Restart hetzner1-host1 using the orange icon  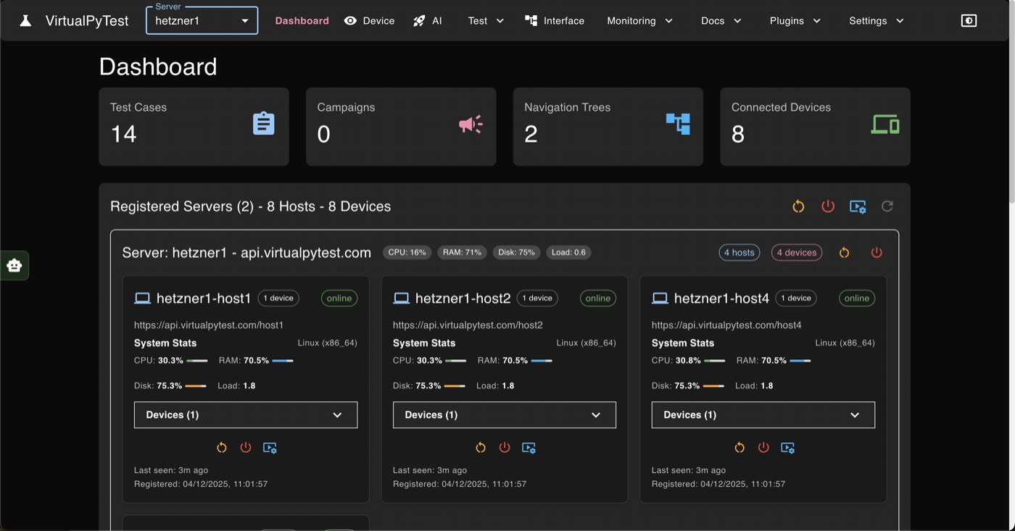click(x=222, y=448)
